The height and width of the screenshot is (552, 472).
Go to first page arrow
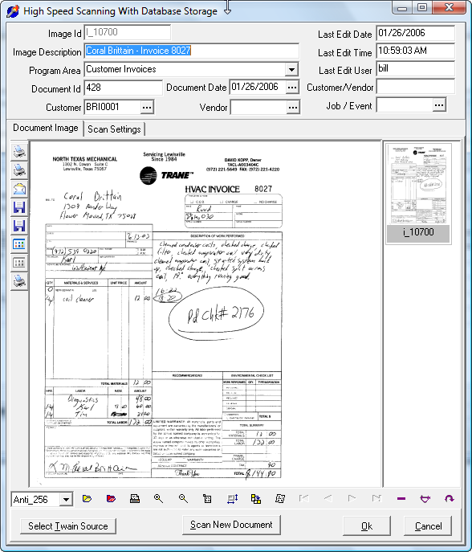304,498
